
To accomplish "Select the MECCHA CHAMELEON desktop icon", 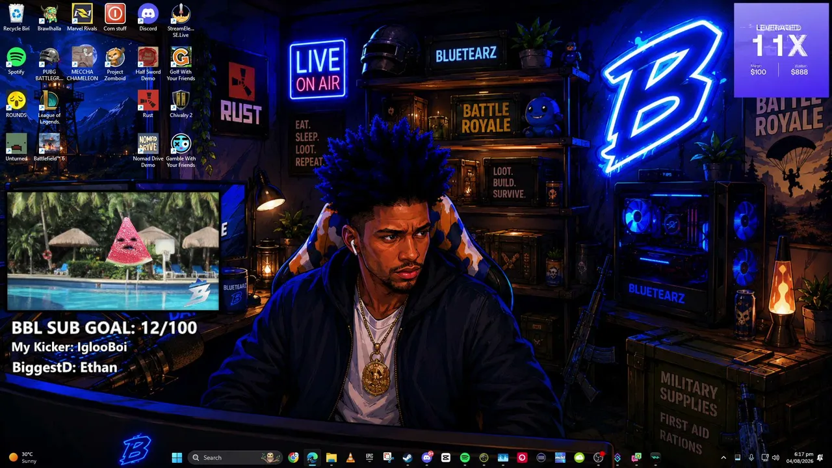I will pos(82,64).
